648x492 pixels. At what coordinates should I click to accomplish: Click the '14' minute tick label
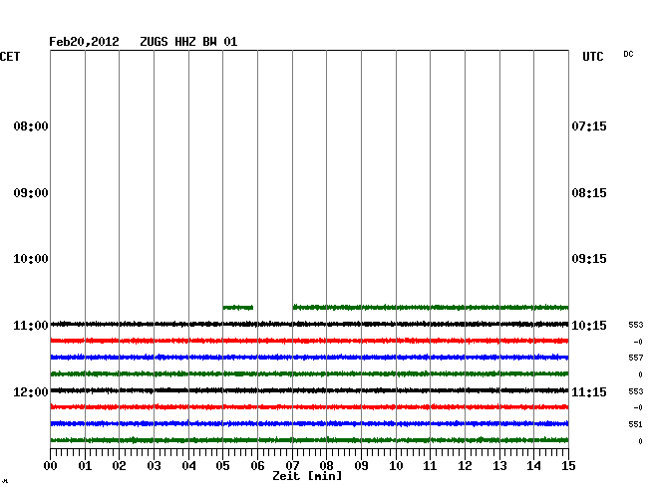tap(534, 466)
